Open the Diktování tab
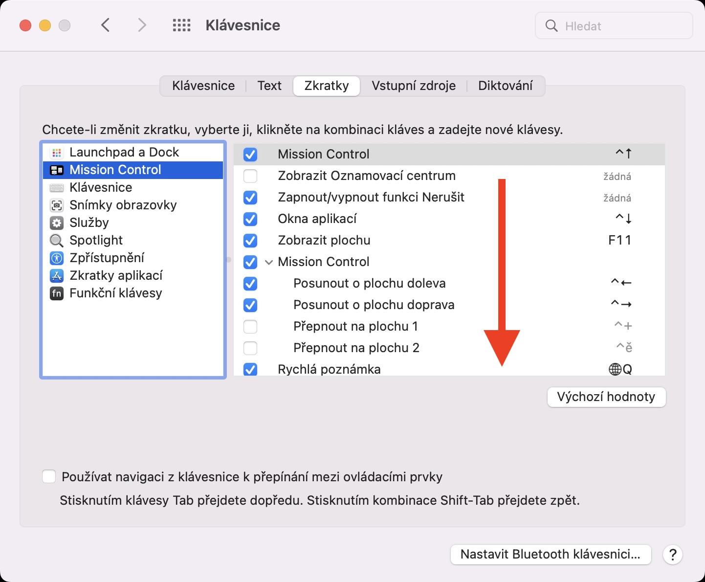The image size is (705, 582). pyautogui.click(x=505, y=86)
